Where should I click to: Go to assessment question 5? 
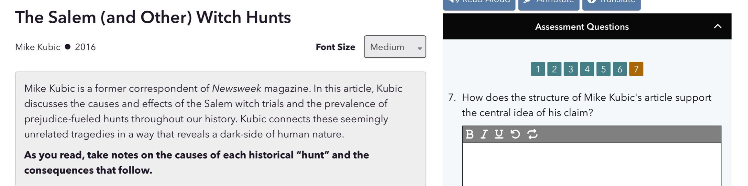click(603, 69)
